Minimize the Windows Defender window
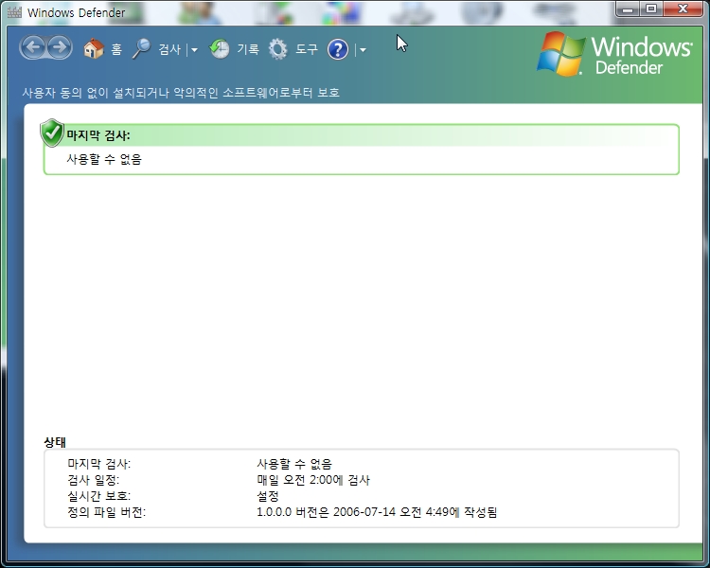The width and height of the screenshot is (710, 568). pos(628,9)
